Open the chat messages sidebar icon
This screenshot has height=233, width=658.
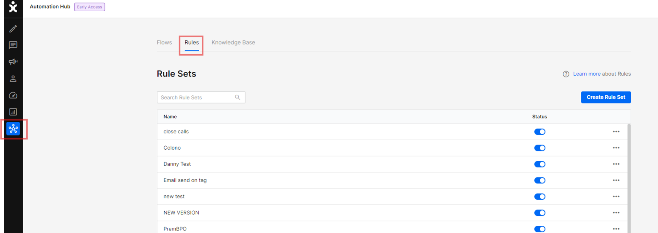point(13,45)
